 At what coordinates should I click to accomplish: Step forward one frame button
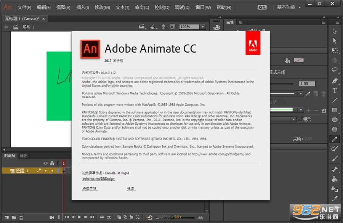click(86, 217)
